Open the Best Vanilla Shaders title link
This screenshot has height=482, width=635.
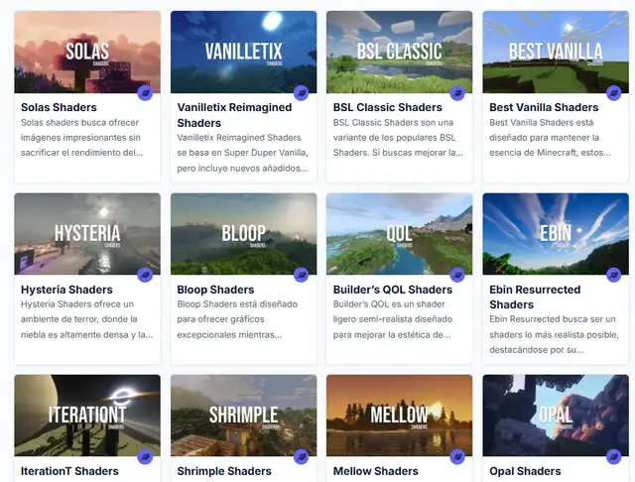(544, 107)
